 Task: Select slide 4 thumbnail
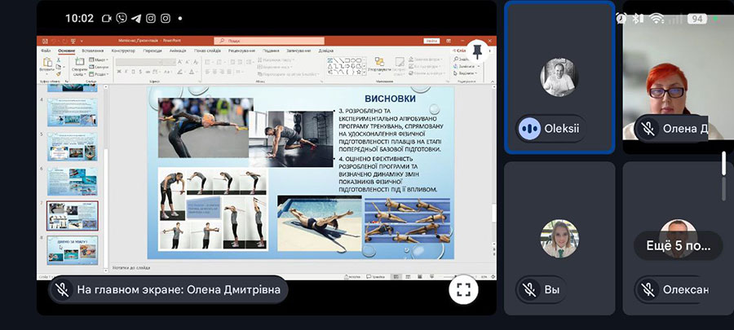pyautogui.click(x=72, y=112)
